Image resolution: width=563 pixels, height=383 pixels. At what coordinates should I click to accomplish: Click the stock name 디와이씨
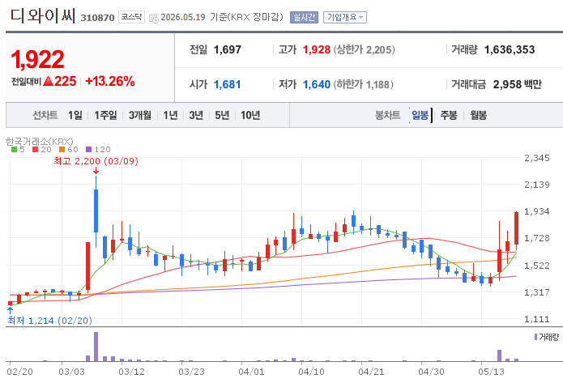[x=43, y=15]
